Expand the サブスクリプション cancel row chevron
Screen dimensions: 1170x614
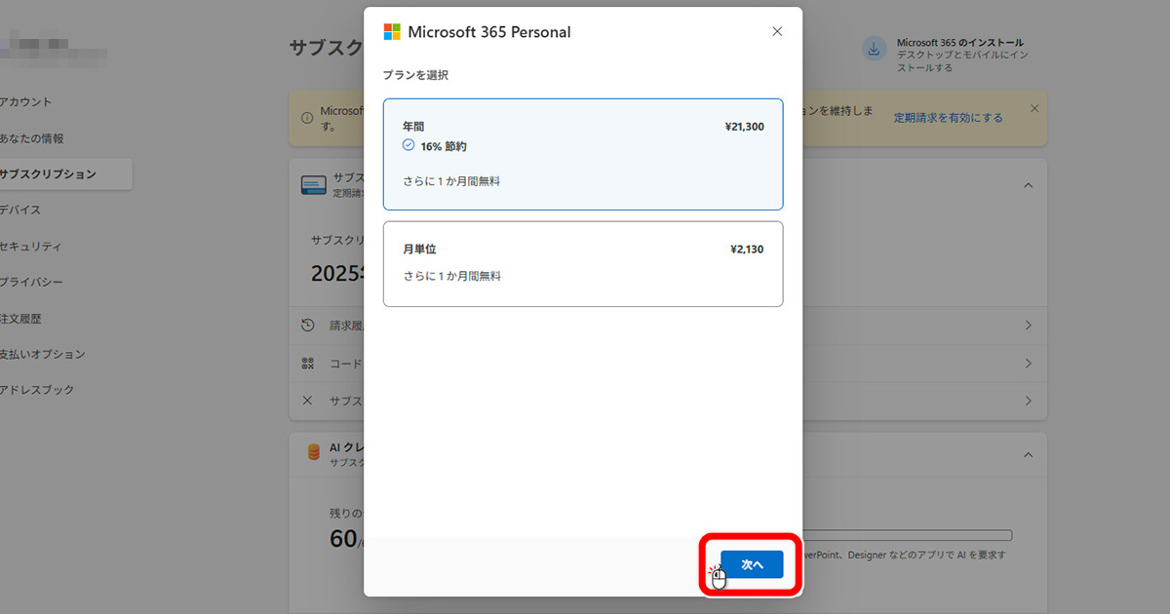(x=1028, y=401)
